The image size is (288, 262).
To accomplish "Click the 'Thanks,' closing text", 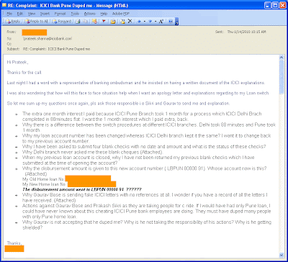I will (x=14, y=243).
